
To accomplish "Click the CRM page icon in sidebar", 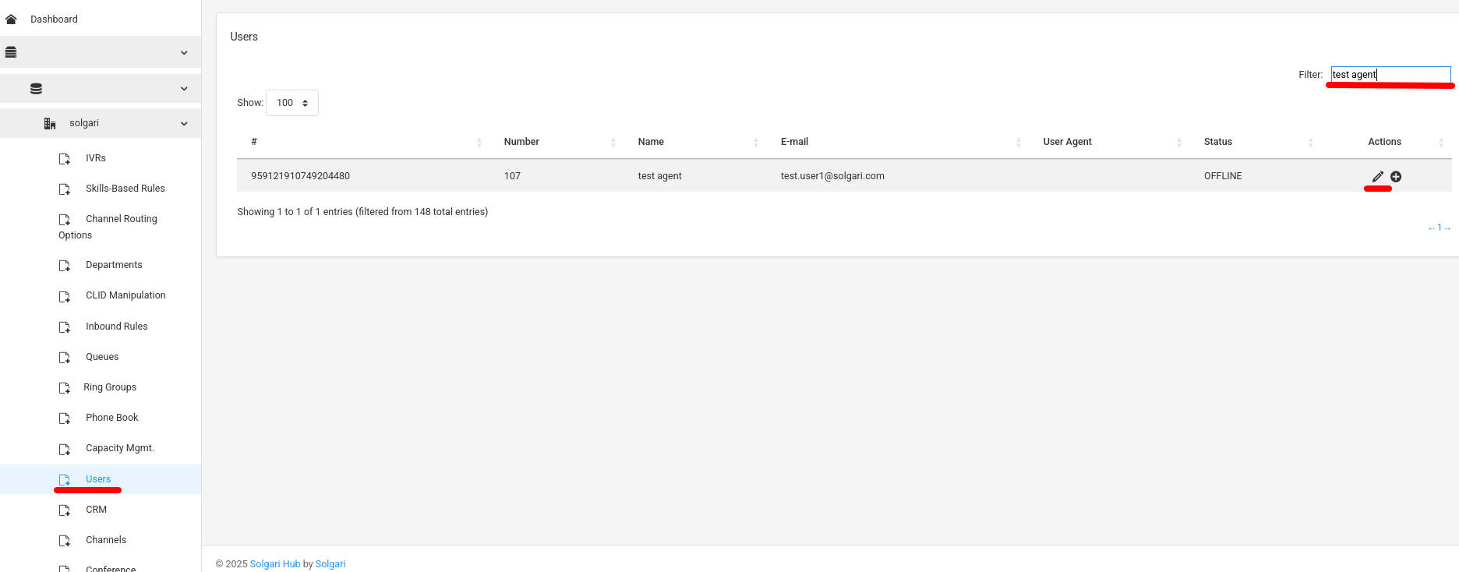I will pos(65,510).
